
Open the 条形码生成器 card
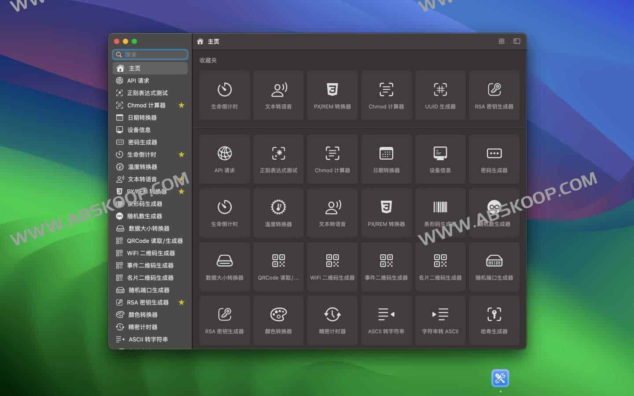pos(440,213)
